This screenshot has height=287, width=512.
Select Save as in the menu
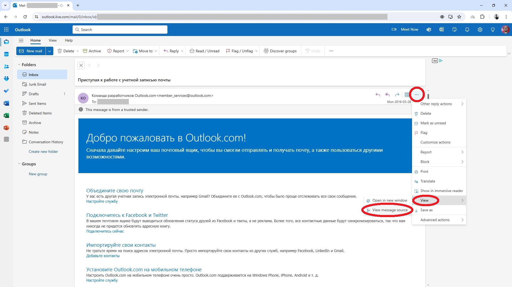(x=439, y=210)
